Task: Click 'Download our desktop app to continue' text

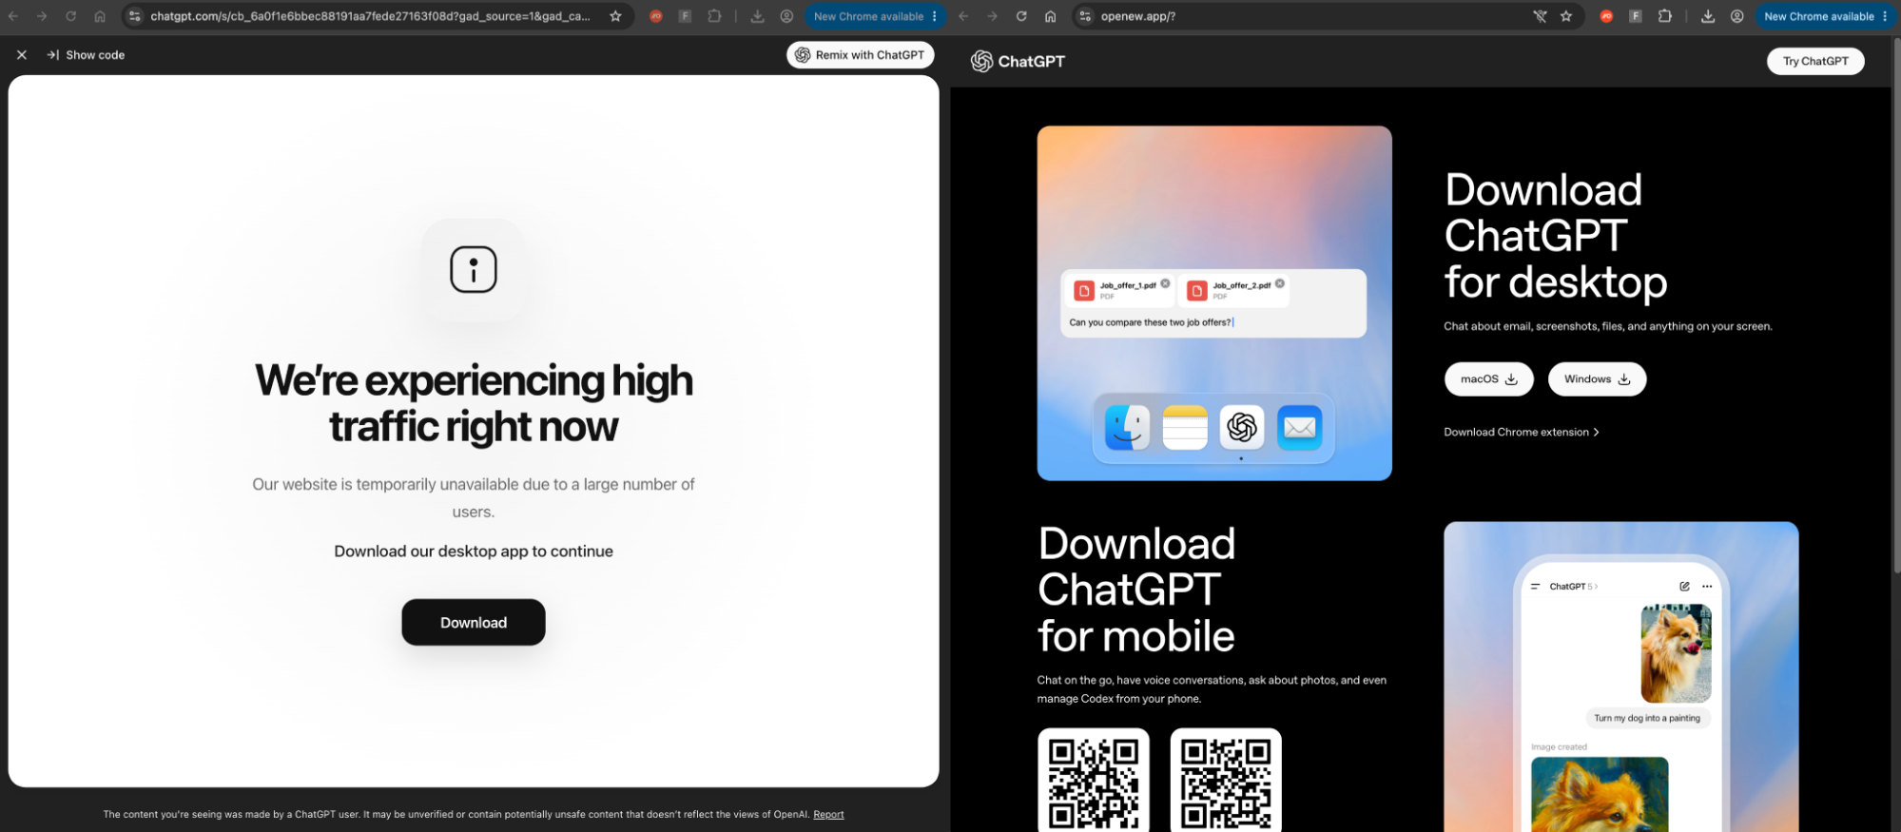Action: tap(474, 551)
